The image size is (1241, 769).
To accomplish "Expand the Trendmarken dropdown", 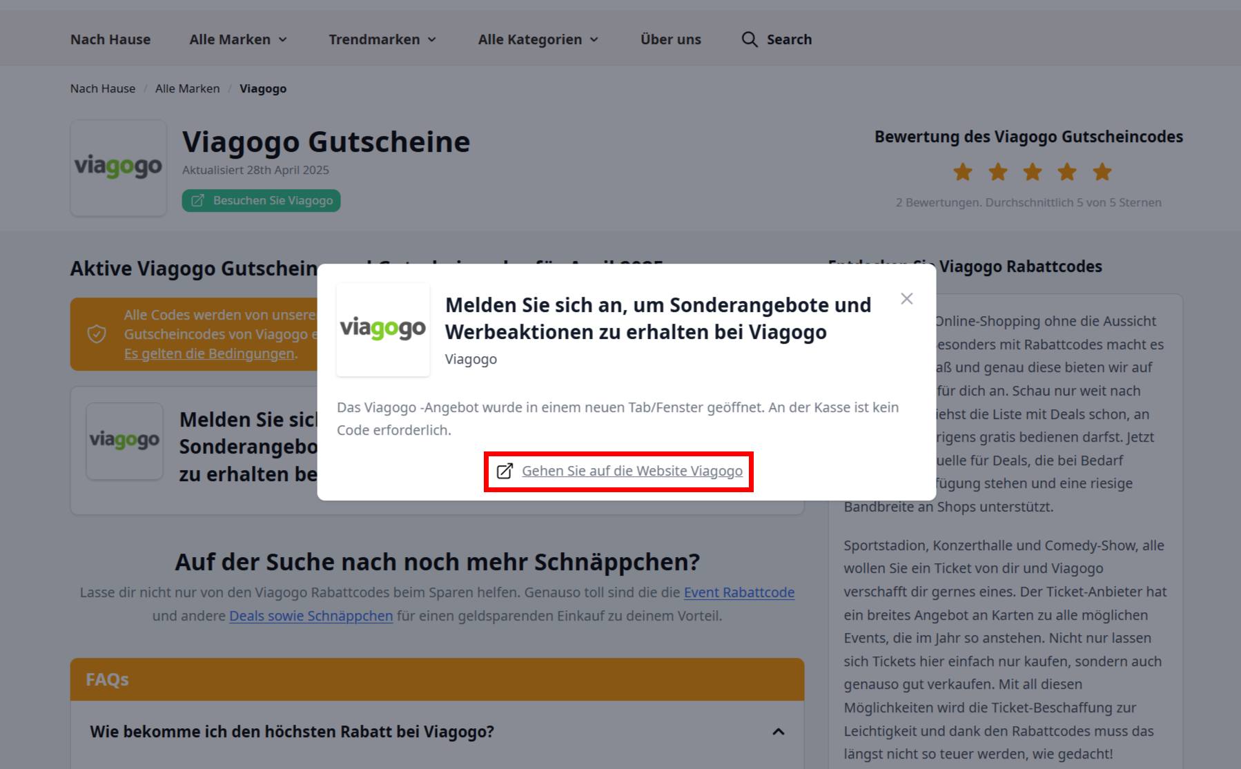I will tap(382, 39).
